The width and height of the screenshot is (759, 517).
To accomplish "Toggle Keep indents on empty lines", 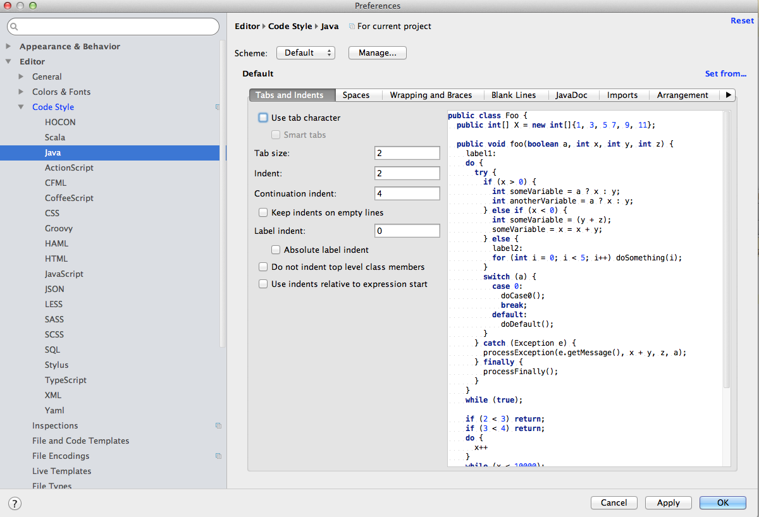I will pos(263,212).
